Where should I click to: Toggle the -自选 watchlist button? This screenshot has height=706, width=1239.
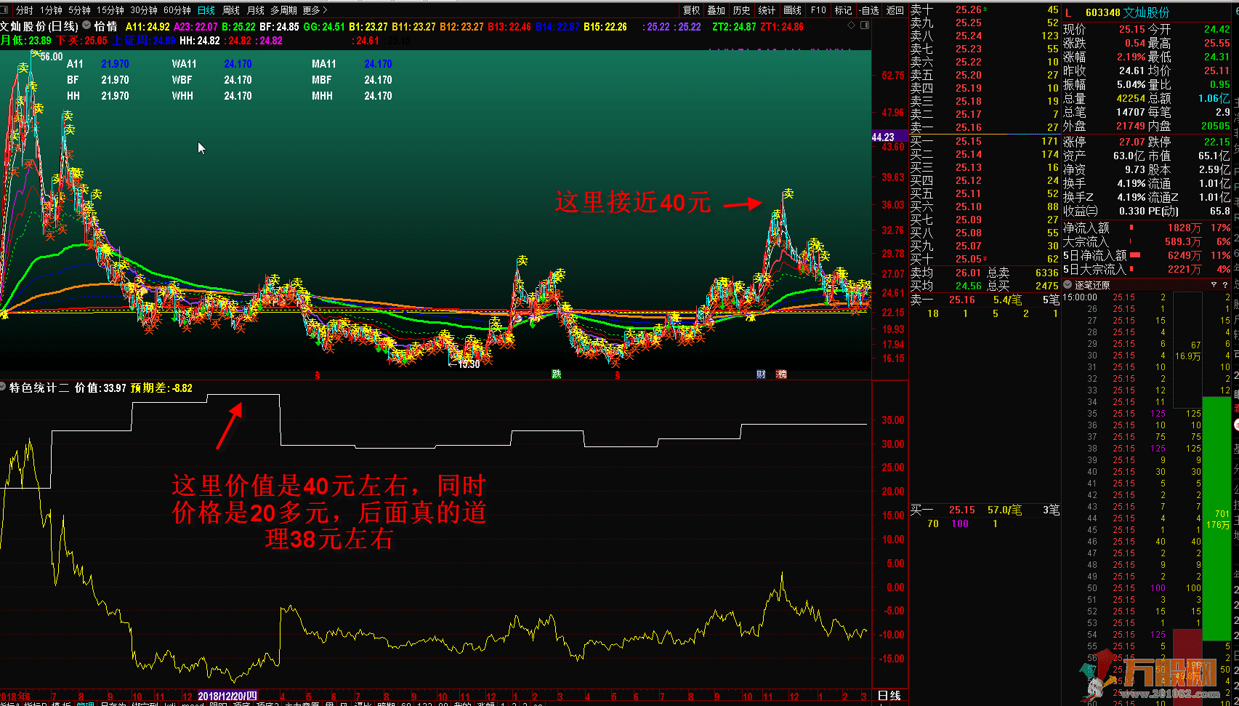(869, 10)
